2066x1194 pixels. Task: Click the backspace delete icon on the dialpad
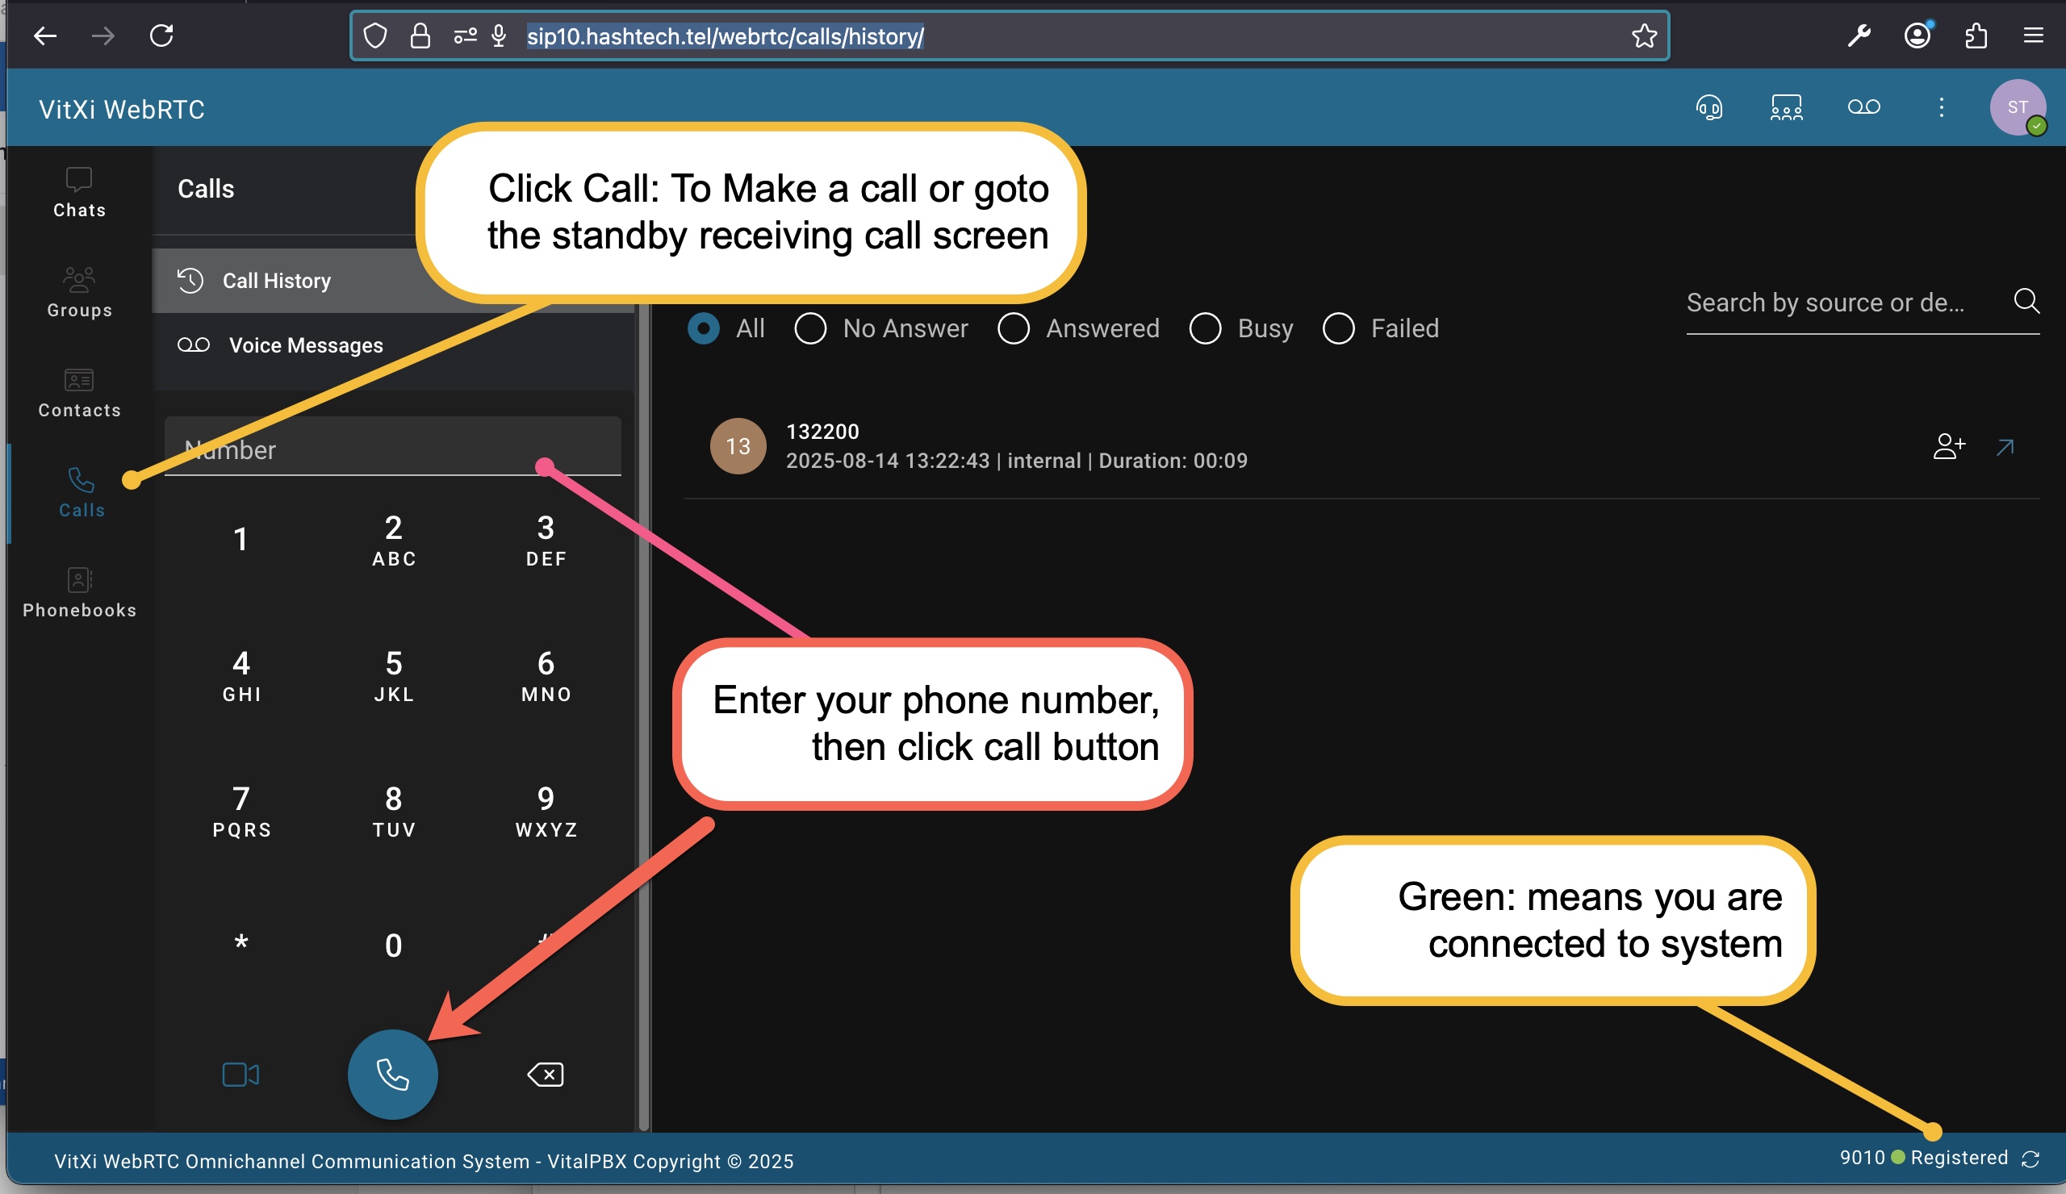[x=546, y=1075]
